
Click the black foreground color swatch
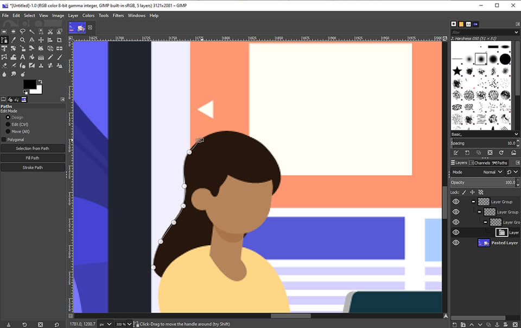pos(29,85)
